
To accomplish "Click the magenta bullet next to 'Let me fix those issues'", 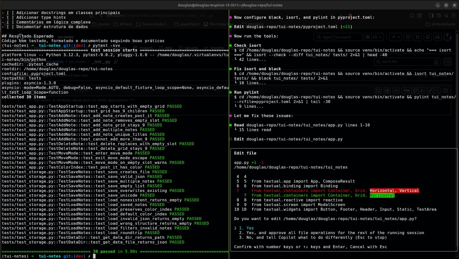I will pyautogui.click(x=231, y=116).
